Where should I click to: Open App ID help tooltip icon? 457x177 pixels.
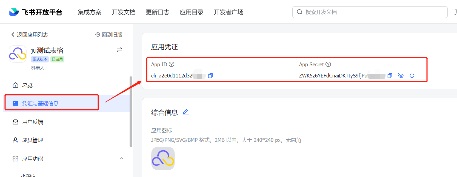click(x=172, y=64)
